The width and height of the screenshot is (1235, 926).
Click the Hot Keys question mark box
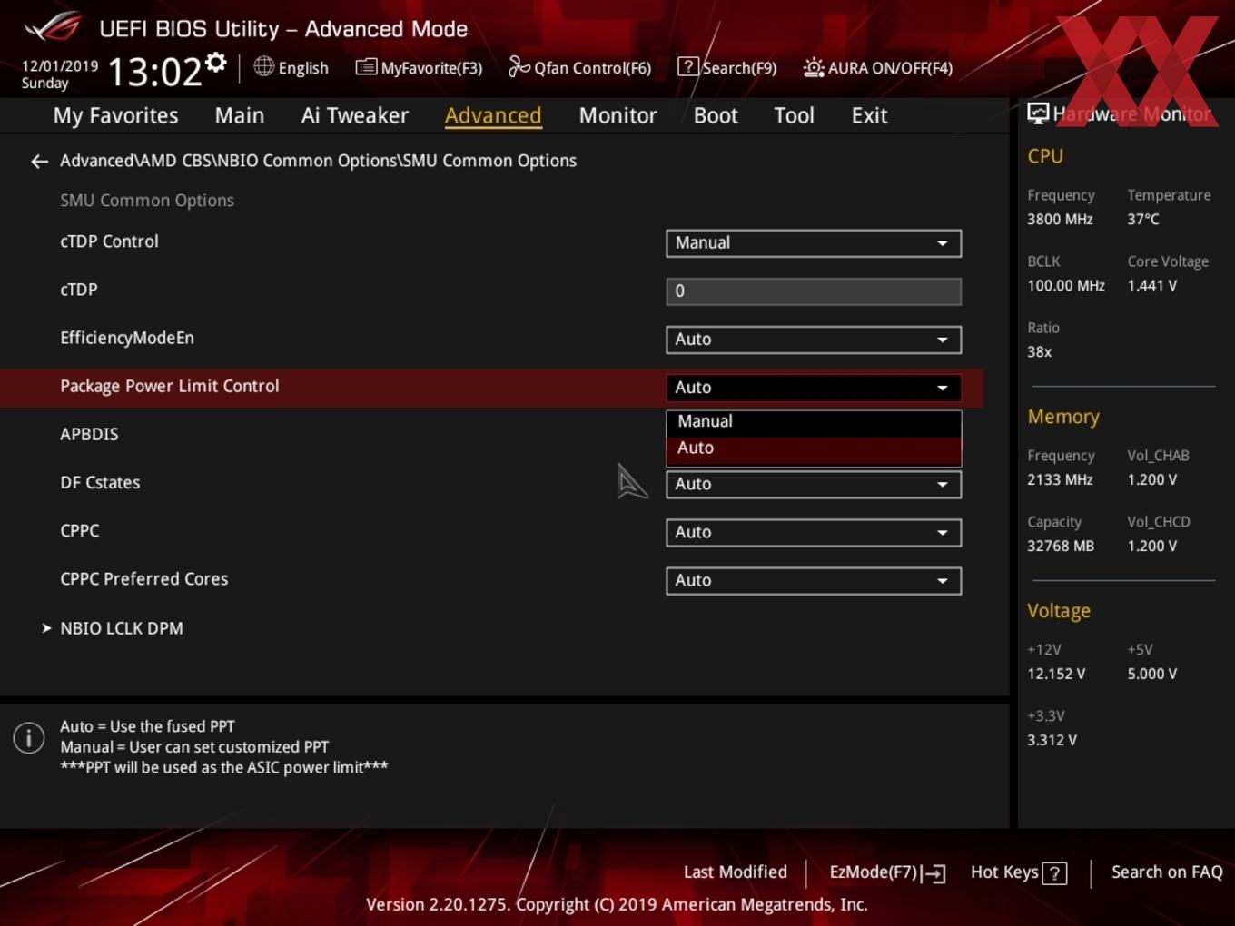1054,873
